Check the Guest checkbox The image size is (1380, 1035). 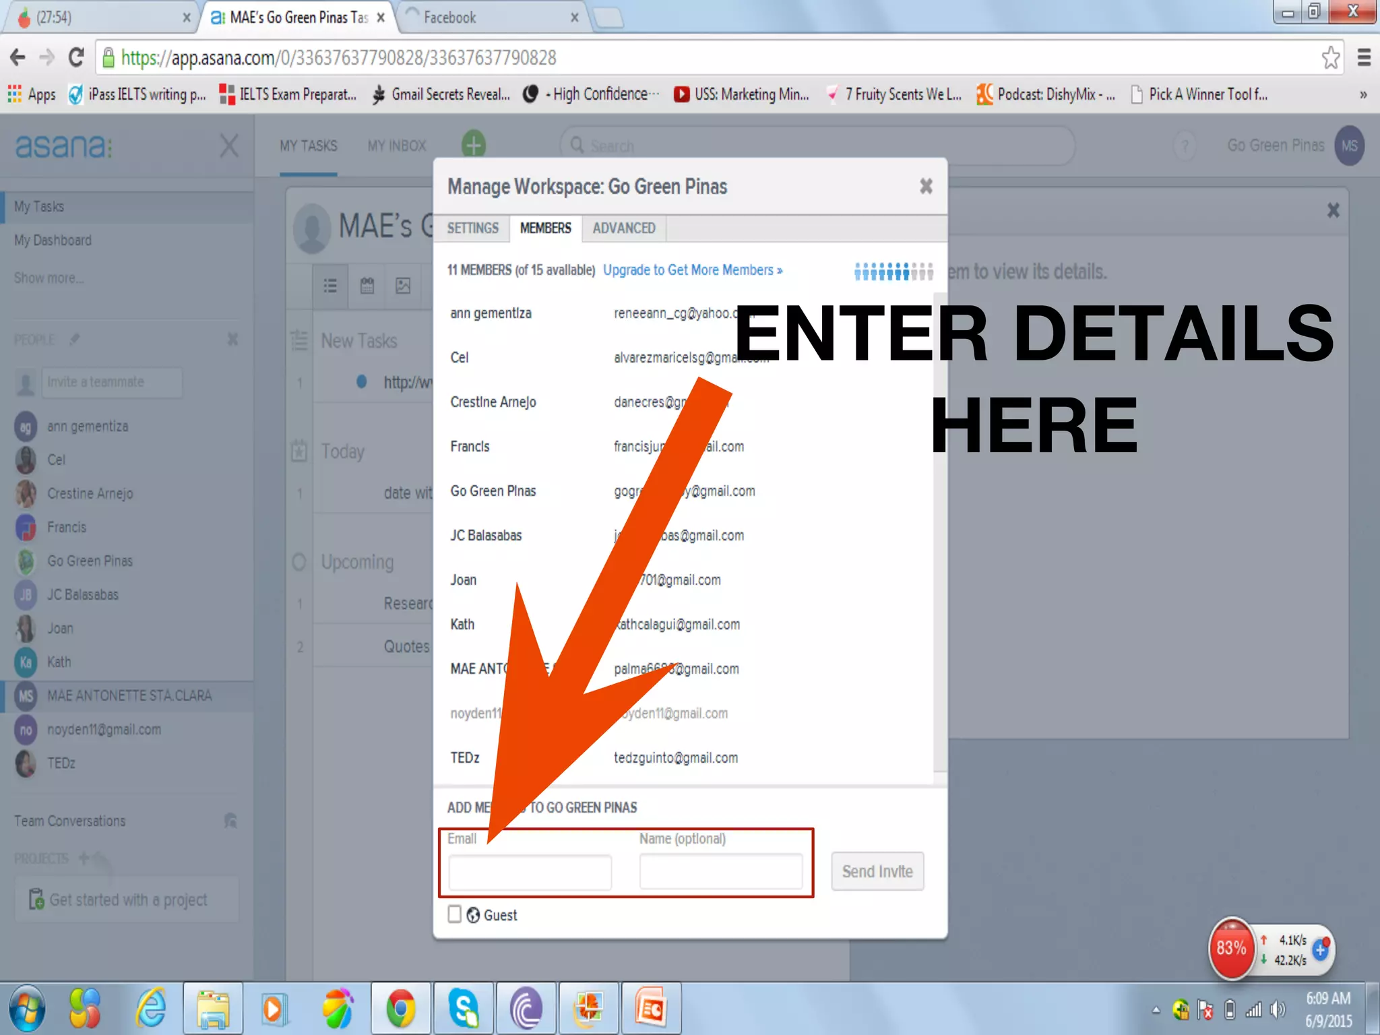click(x=455, y=914)
